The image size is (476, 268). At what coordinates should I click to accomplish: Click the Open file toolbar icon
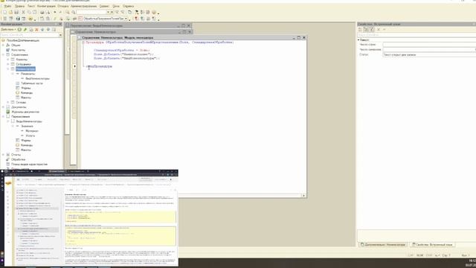pos(10,12)
